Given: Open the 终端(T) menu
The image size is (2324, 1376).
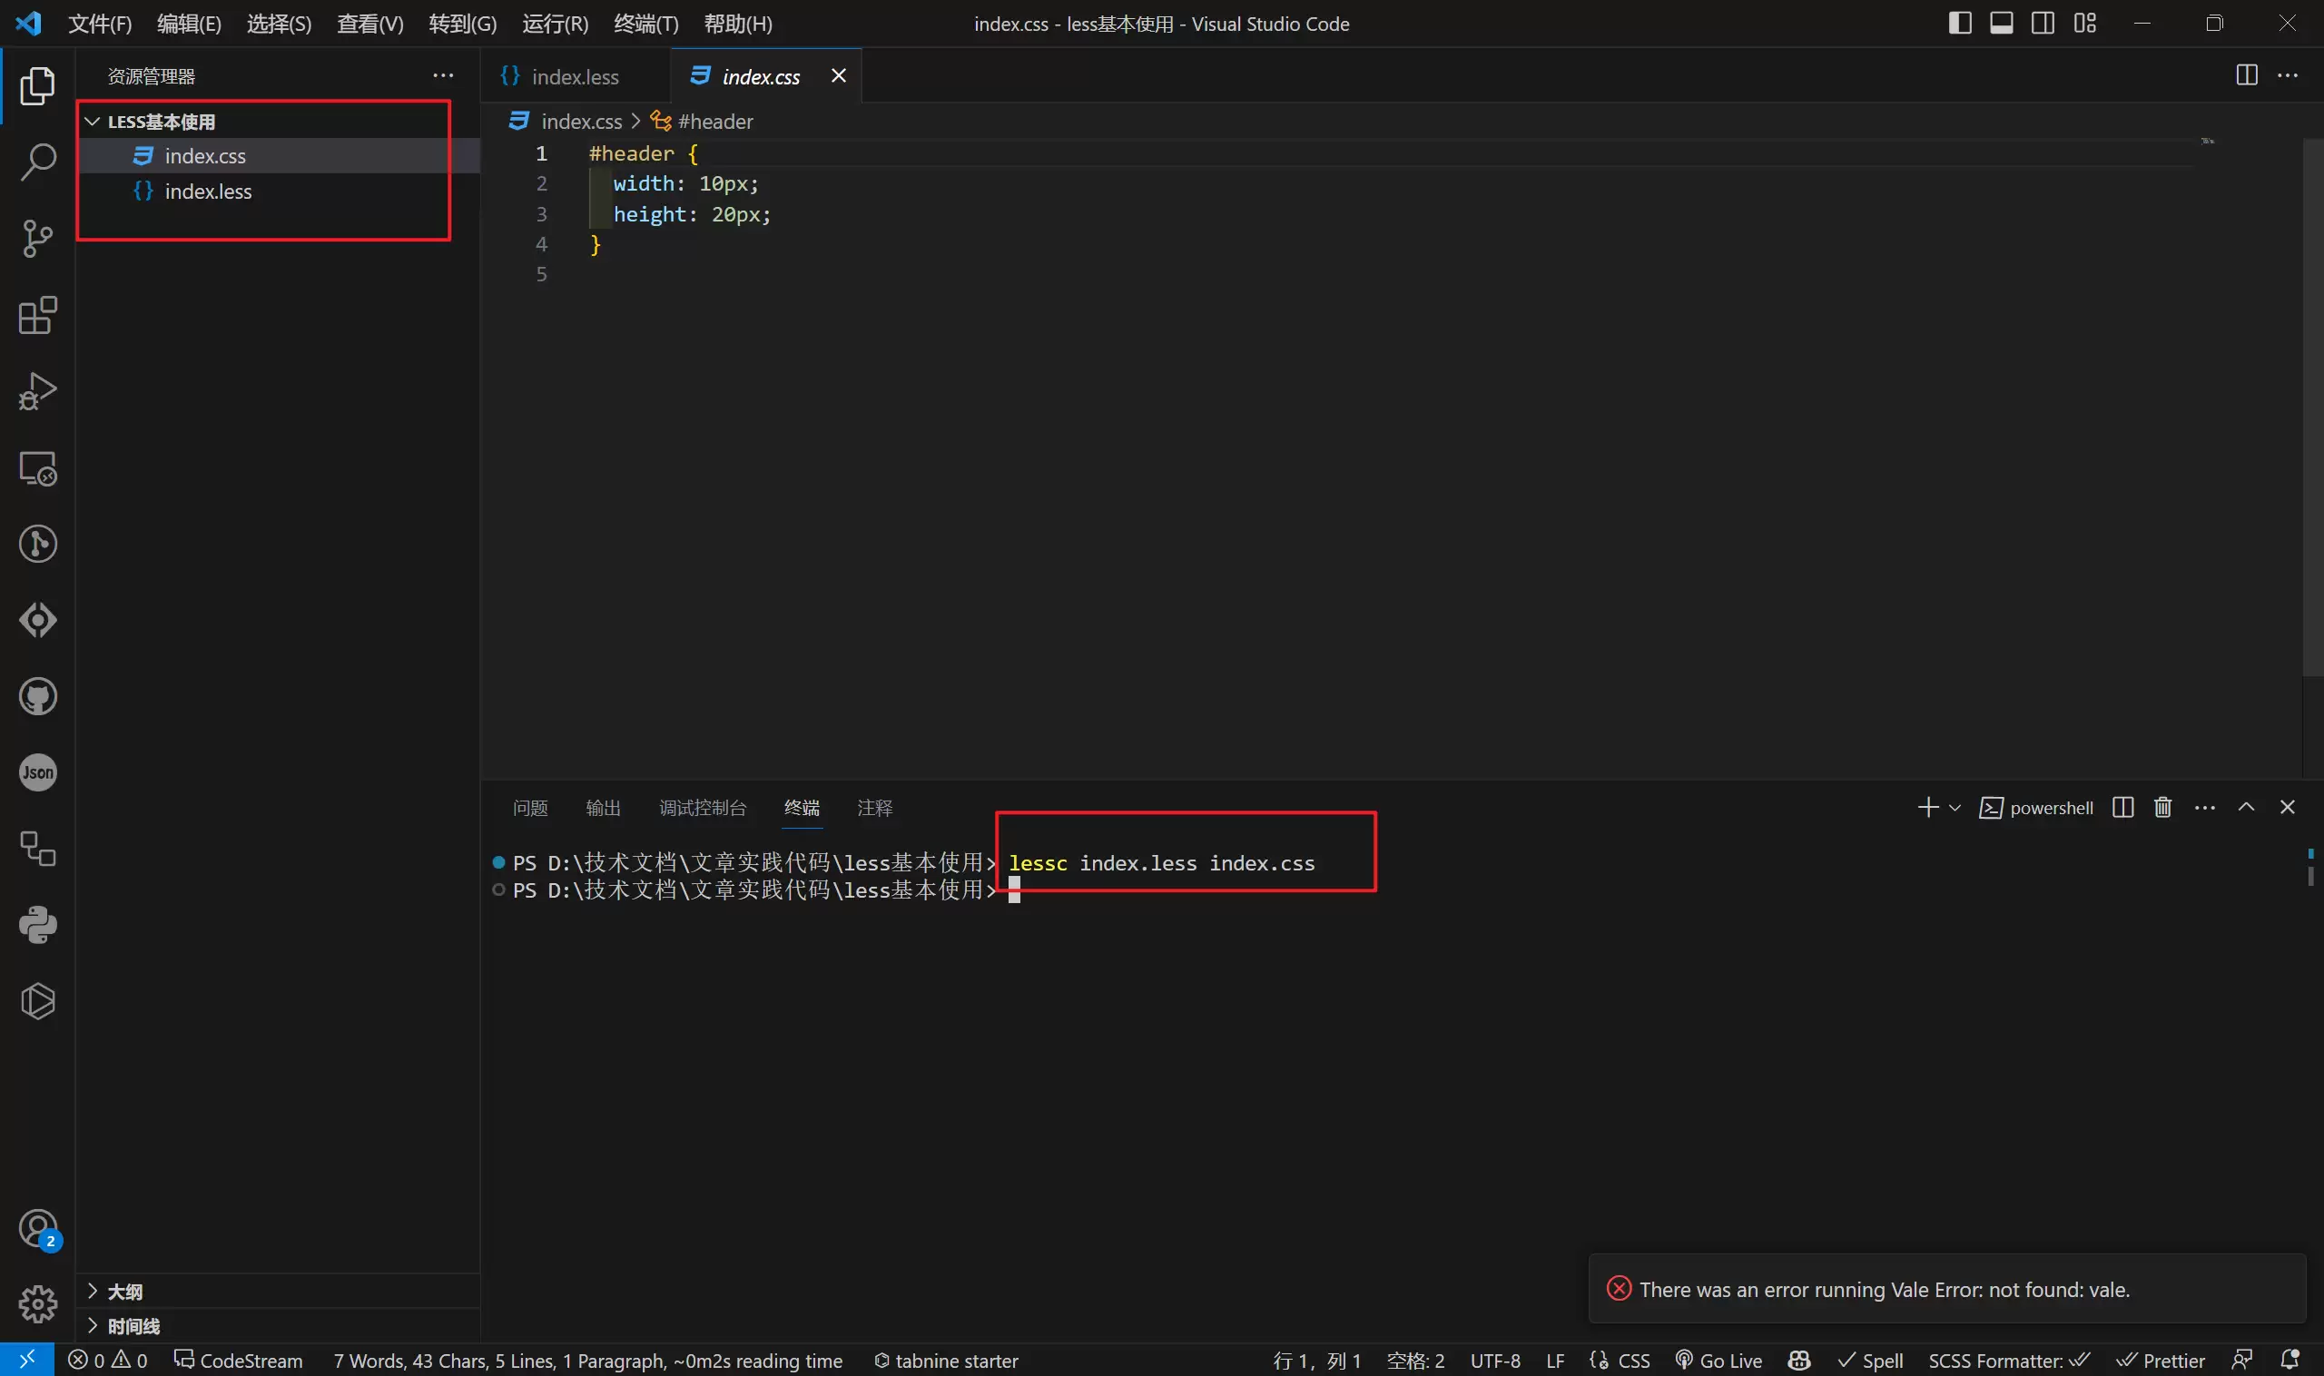Looking at the screenshot, I should point(645,24).
